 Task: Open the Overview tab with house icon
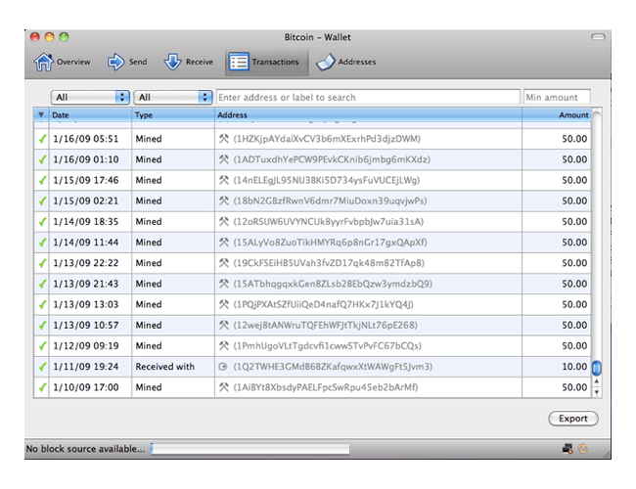click(x=62, y=62)
